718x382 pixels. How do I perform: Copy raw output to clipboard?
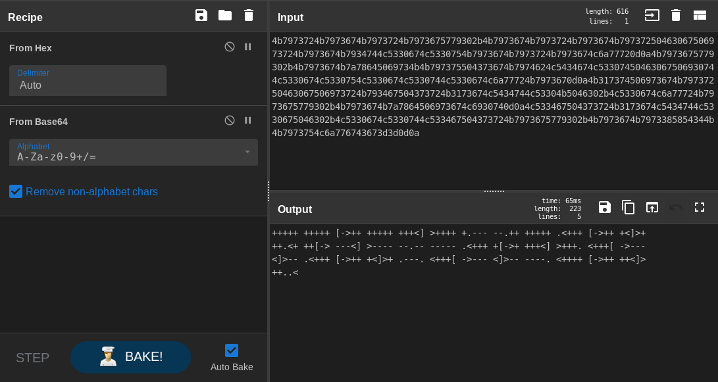tap(628, 207)
